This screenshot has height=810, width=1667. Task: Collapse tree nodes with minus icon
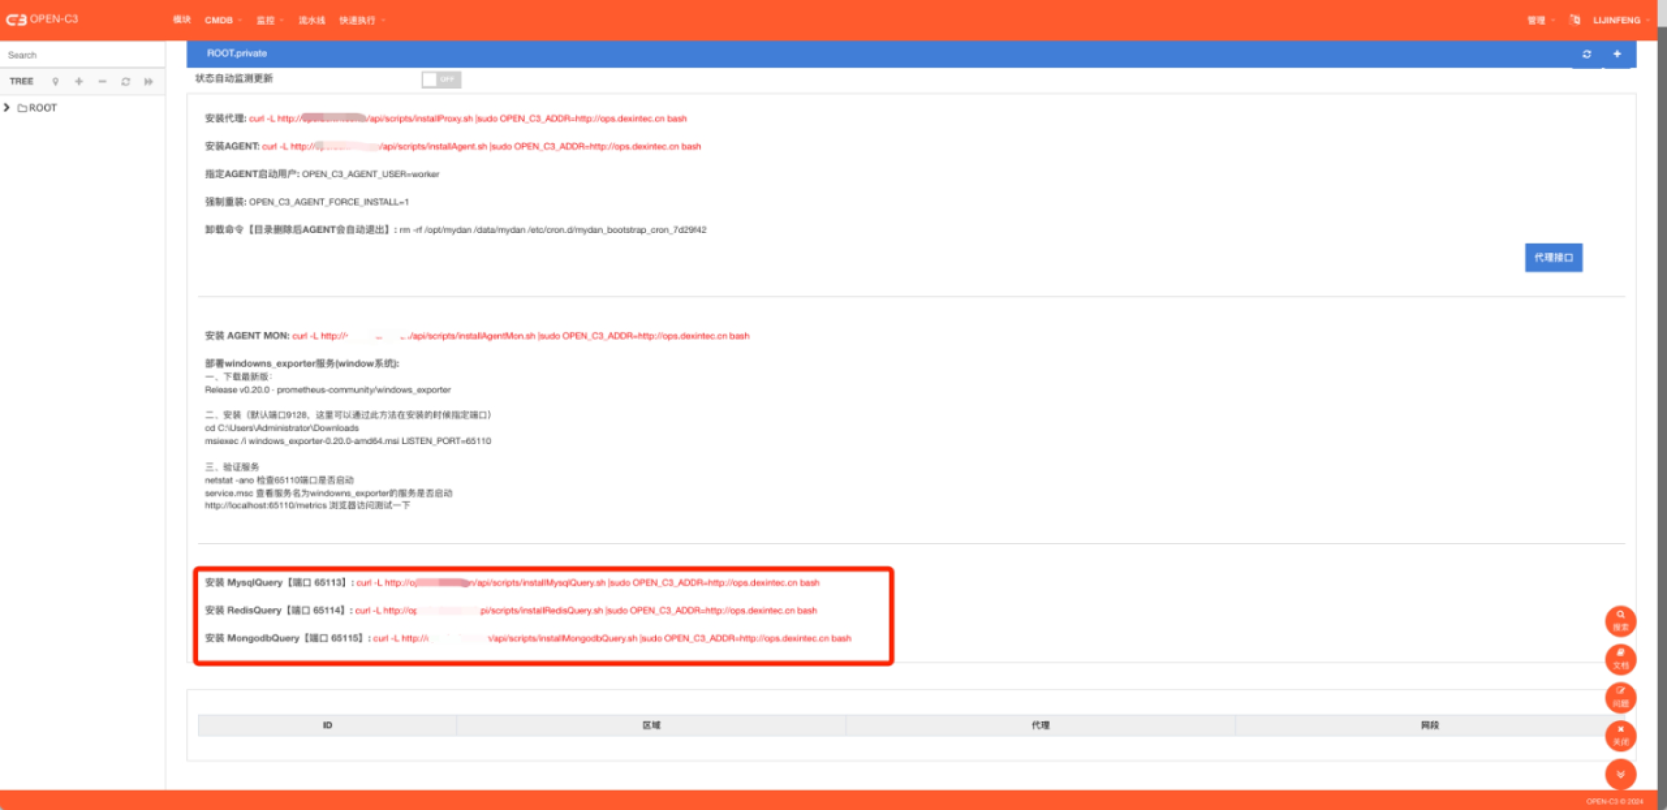[102, 81]
